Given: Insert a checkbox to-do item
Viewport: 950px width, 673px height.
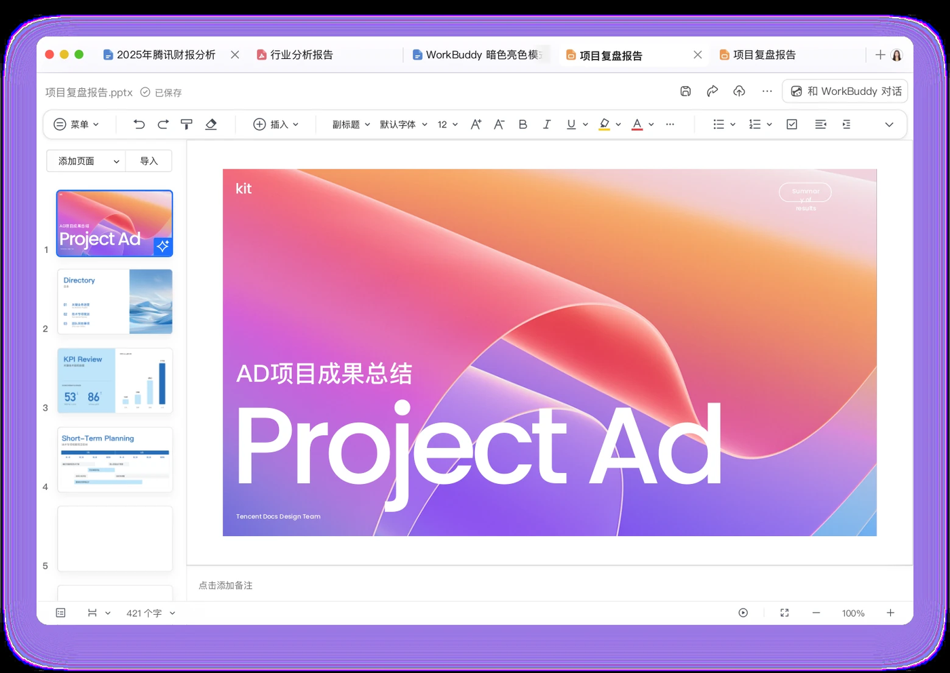Looking at the screenshot, I should pyautogui.click(x=792, y=124).
